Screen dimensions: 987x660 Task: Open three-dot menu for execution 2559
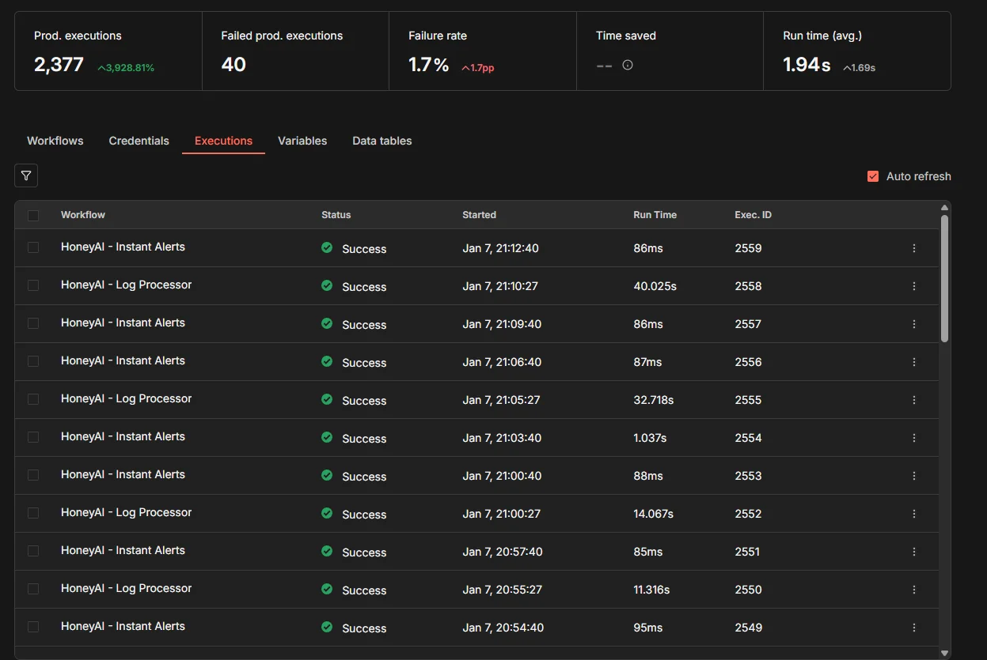pos(914,248)
